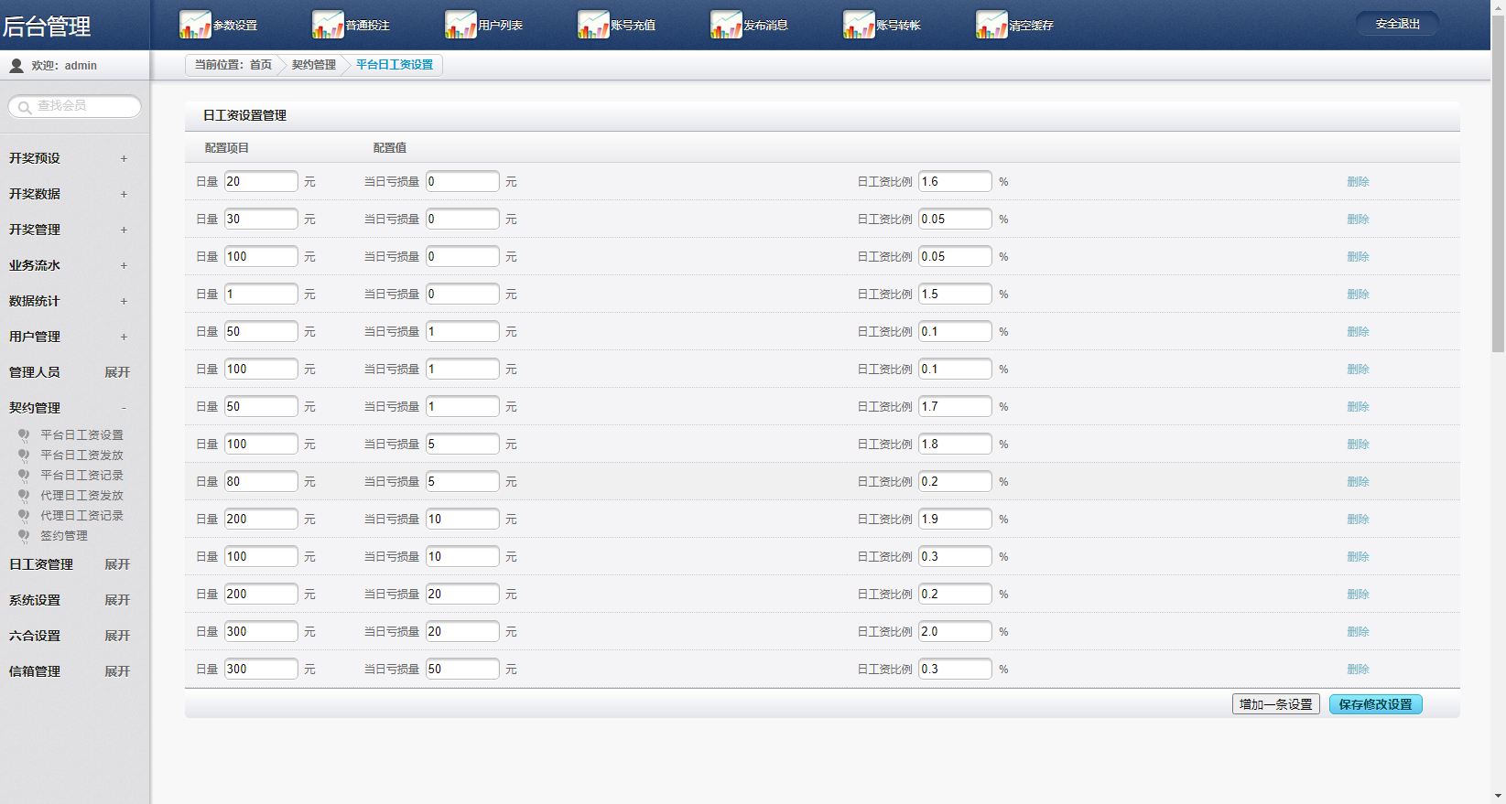Collapse the 契约管理 sidebar section
This screenshot has width=1506, height=804.
pyautogui.click(x=124, y=408)
